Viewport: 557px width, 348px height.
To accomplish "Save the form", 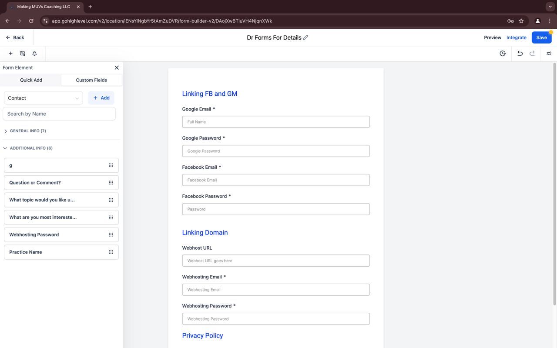I will point(541,37).
